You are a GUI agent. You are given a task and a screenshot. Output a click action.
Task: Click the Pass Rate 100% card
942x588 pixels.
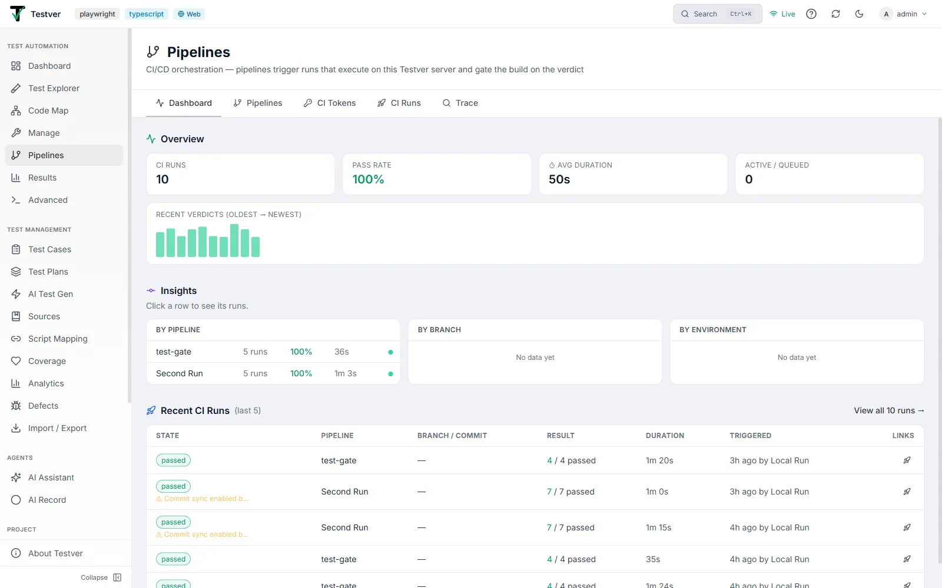pos(437,174)
